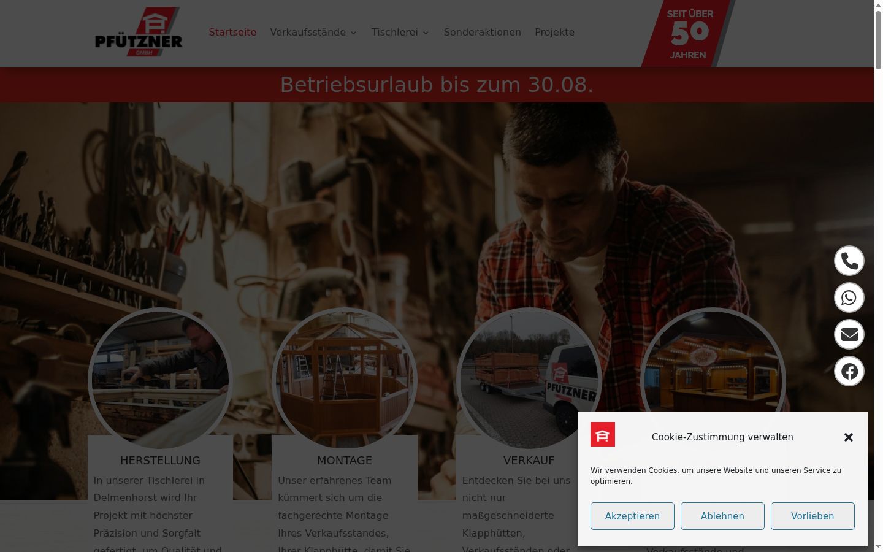
Task: Open the Verkaufsstände menu
Action: [x=308, y=32]
